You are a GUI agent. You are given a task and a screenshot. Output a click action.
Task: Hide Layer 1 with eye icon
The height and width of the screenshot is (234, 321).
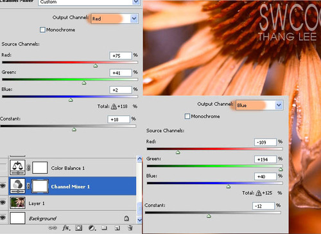pos(3,202)
